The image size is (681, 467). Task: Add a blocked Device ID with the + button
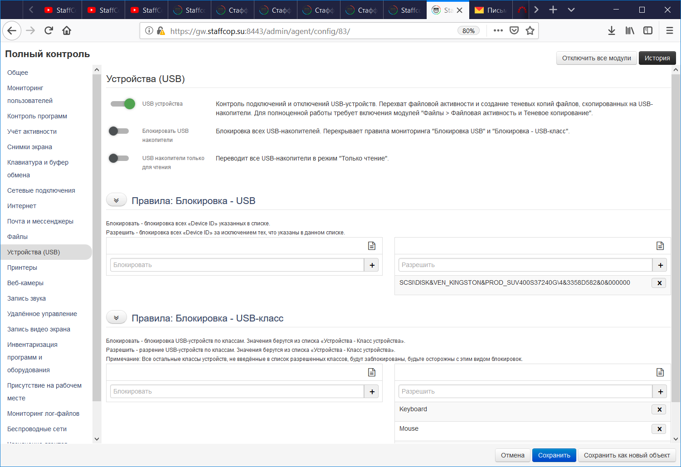pyautogui.click(x=371, y=265)
